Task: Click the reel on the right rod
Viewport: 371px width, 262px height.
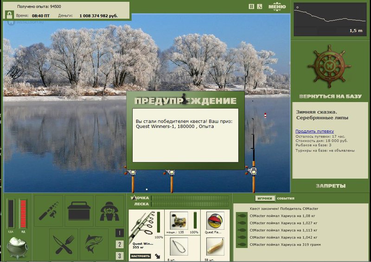Action: click(252, 170)
